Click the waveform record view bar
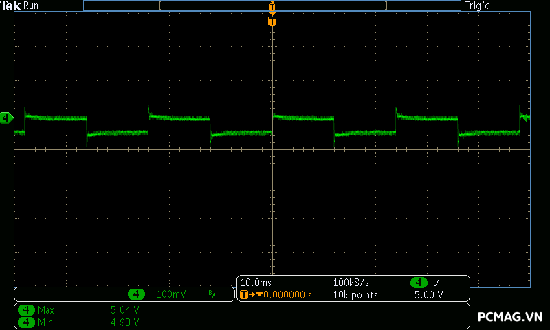550x330 pixels. tap(272, 5)
